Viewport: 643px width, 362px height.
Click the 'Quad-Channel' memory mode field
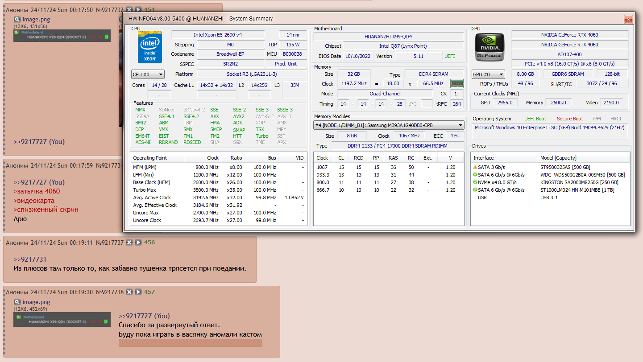coord(385,94)
